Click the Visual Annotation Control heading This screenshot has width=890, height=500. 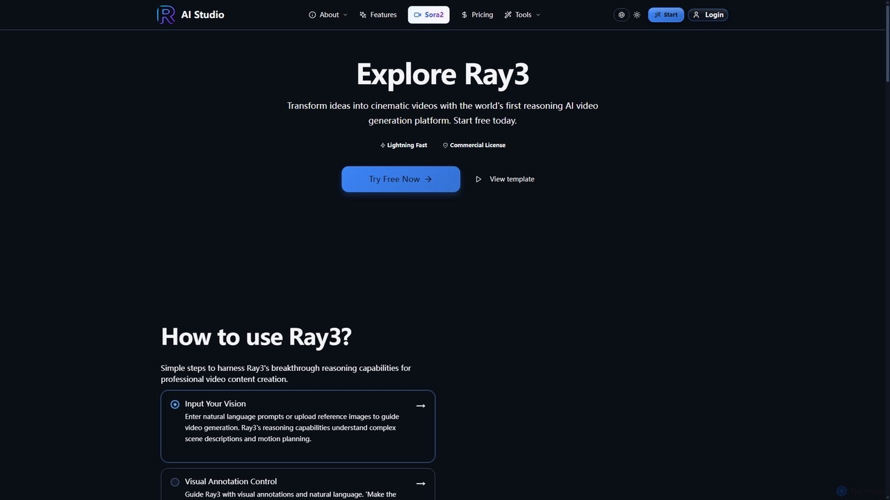pos(231,481)
